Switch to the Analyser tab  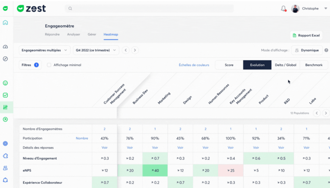pyautogui.click(x=73, y=34)
